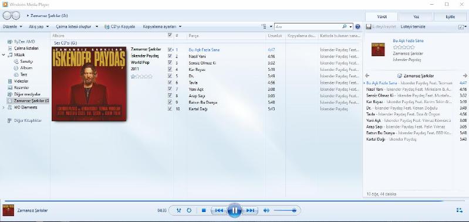Viewport: 469px width, 222px height.
Task: Switch to Now Playing view icon
Action: tap(460, 210)
